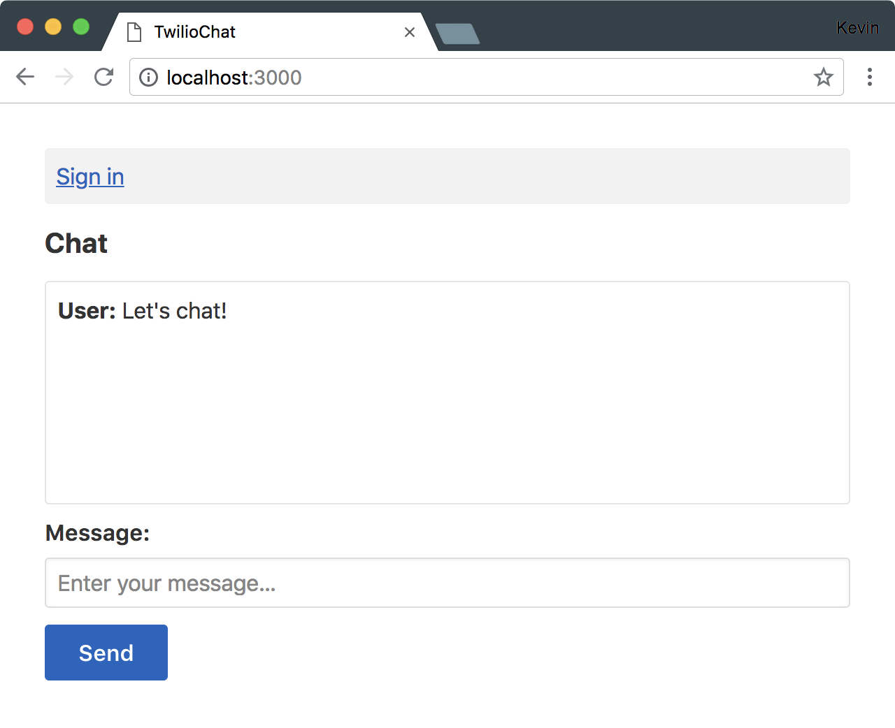Reload the localhost page
Screen dimensions: 895x728
[103, 77]
